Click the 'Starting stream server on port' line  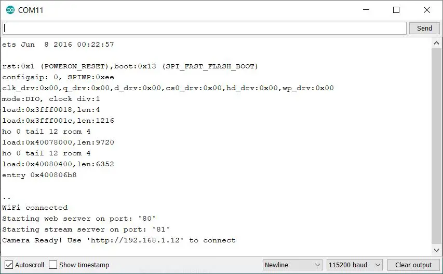click(86, 229)
